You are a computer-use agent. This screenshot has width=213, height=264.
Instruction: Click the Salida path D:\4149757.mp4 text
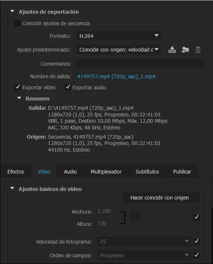91,108
